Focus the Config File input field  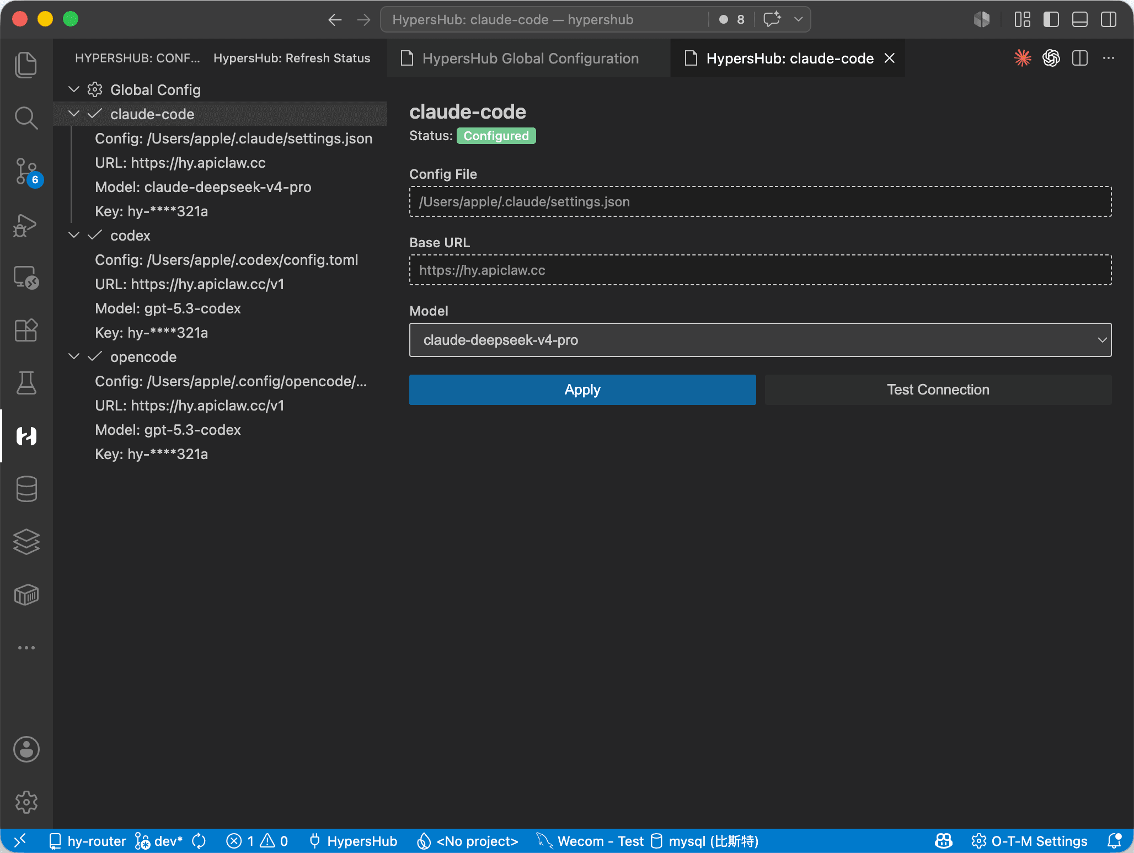[x=760, y=201]
